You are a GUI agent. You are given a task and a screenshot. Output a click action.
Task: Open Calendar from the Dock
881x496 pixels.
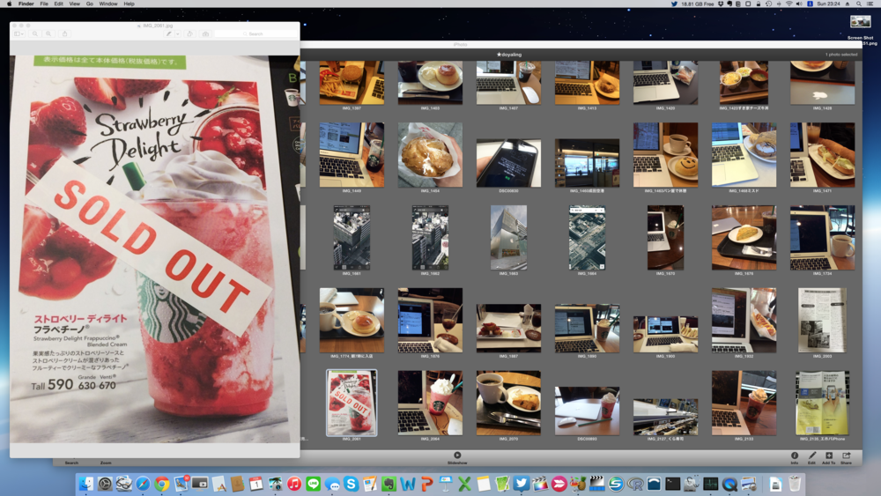click(256, 484)
